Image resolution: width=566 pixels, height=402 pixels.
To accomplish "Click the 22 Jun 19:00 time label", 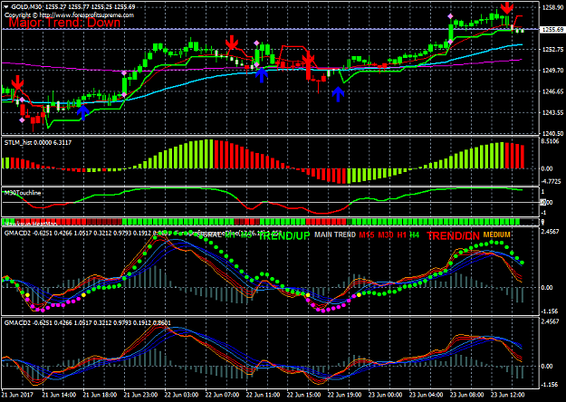I will click(345, 395).
